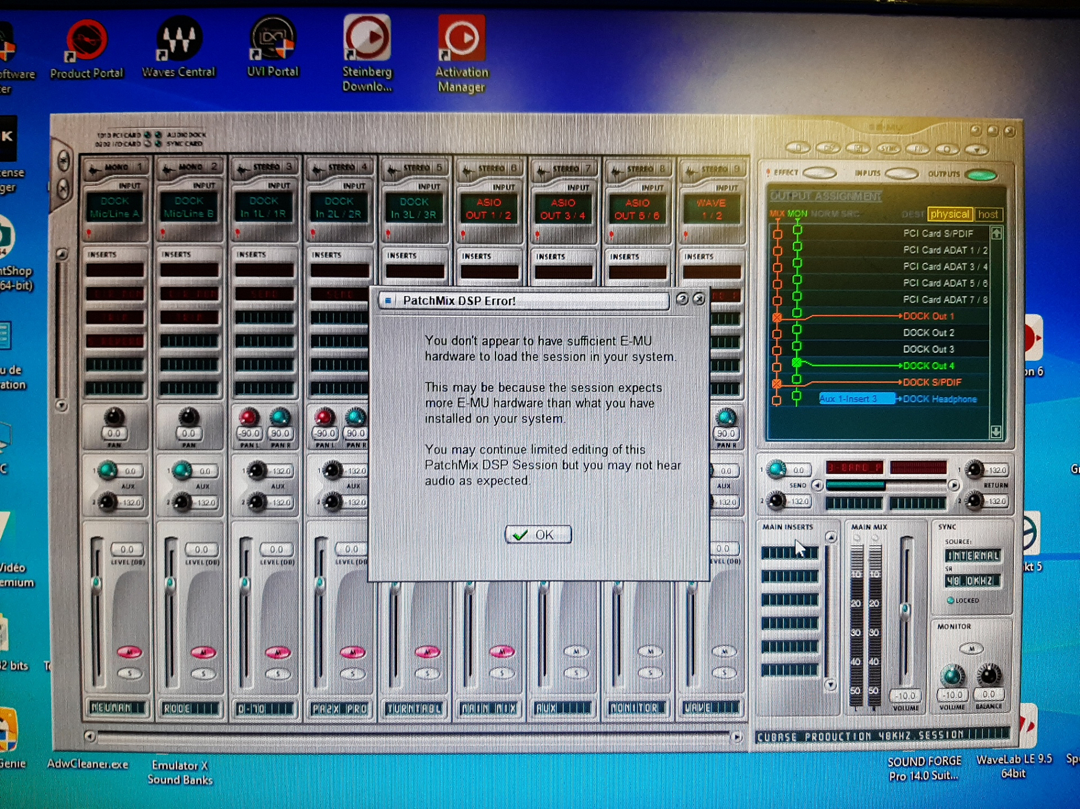Toggle mute on the NEUMAN channel strip
The width and height of the screenshot is (1080, 809).
click(x=130, y=651)
